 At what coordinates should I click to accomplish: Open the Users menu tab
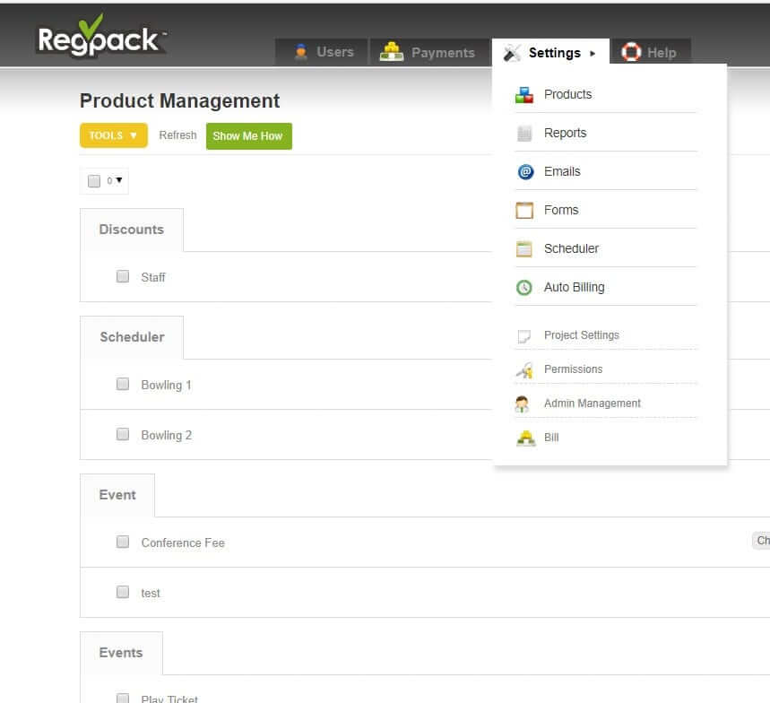(x=323, y=53)
